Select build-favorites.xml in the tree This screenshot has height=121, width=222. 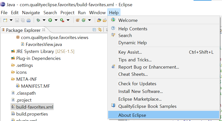click(x=35, y=107)
